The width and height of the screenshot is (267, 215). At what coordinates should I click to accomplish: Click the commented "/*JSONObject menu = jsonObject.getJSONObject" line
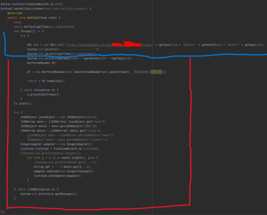(71, 135)
